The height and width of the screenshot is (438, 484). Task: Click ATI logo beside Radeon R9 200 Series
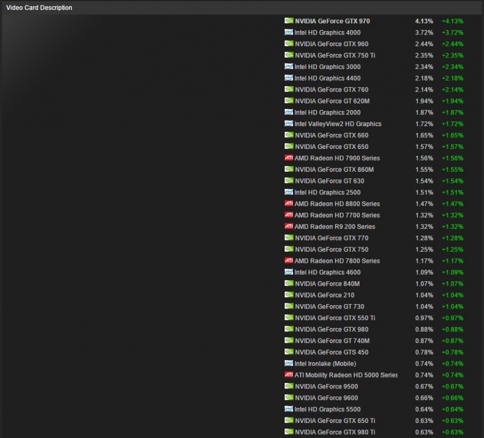pos(289,226)
